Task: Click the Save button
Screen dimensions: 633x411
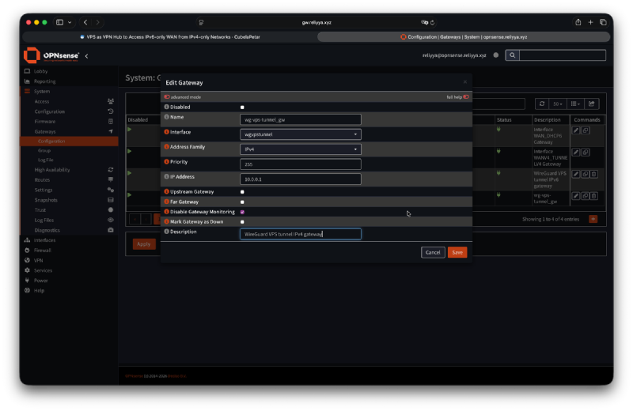Action: (457, 252)
